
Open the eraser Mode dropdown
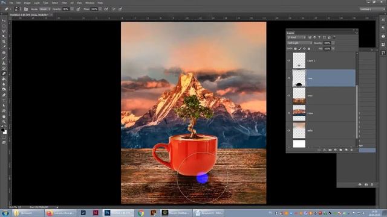coord(45,9)
